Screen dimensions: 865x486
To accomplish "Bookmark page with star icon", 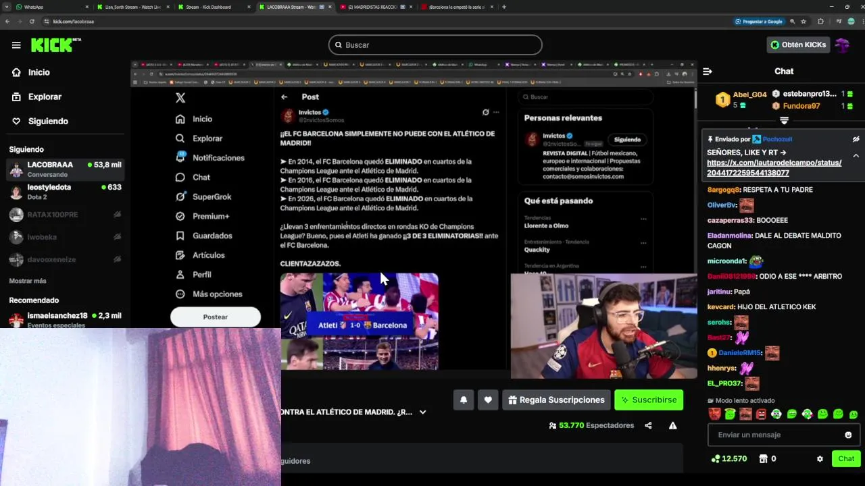I will 804,22.
